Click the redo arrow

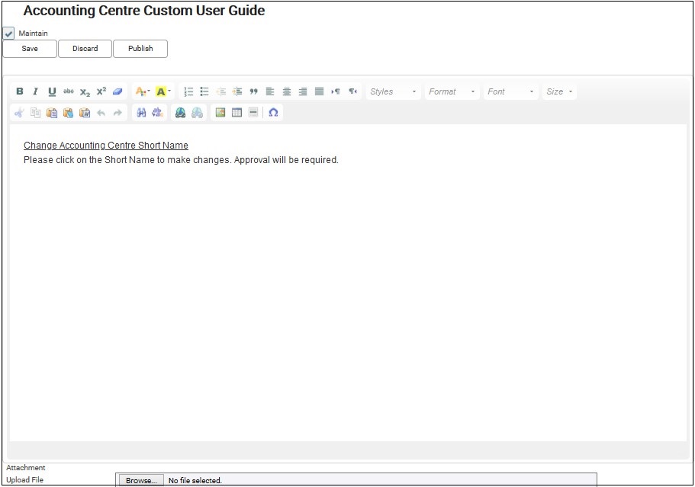point(117,113)
